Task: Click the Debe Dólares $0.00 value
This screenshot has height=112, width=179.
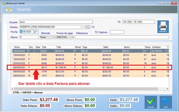Action: click(x=45, y=106)
